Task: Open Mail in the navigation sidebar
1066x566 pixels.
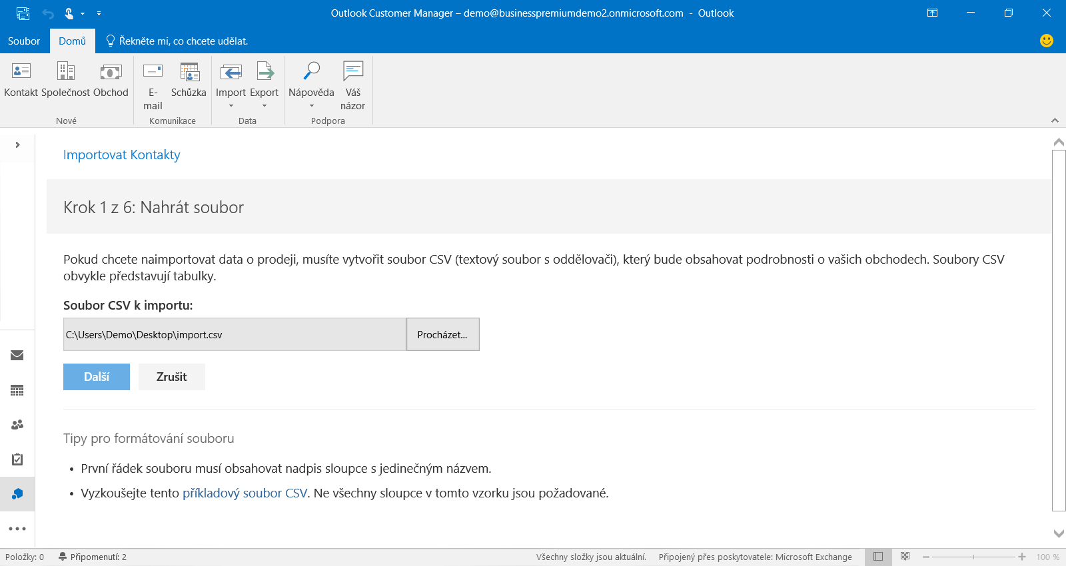Action: [x=17, y=355]
